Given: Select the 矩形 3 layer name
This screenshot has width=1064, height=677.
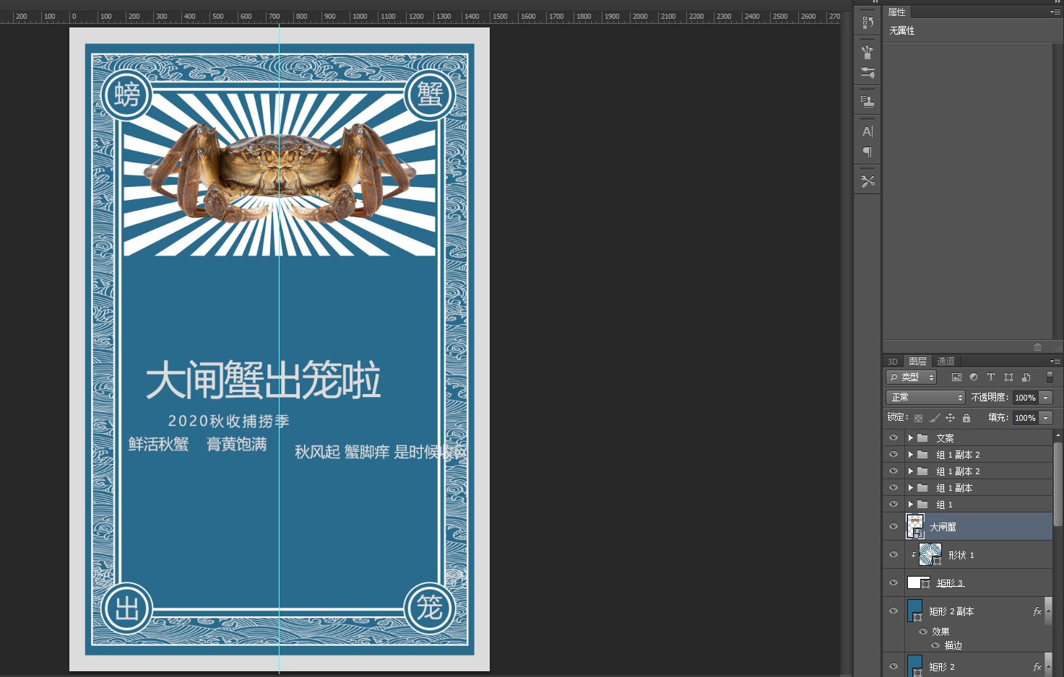Looking at the screenshot, I should [x=950, y=583].
